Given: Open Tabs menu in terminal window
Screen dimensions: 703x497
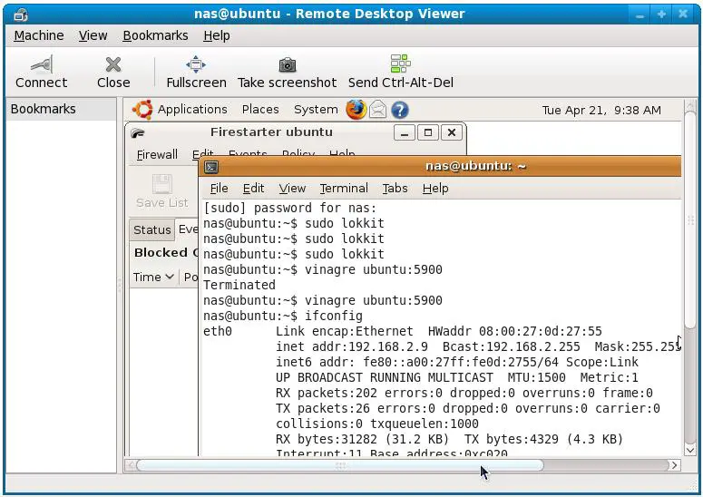Looking at the screenshot, I should pyautogui.click(x=395, y=189).
